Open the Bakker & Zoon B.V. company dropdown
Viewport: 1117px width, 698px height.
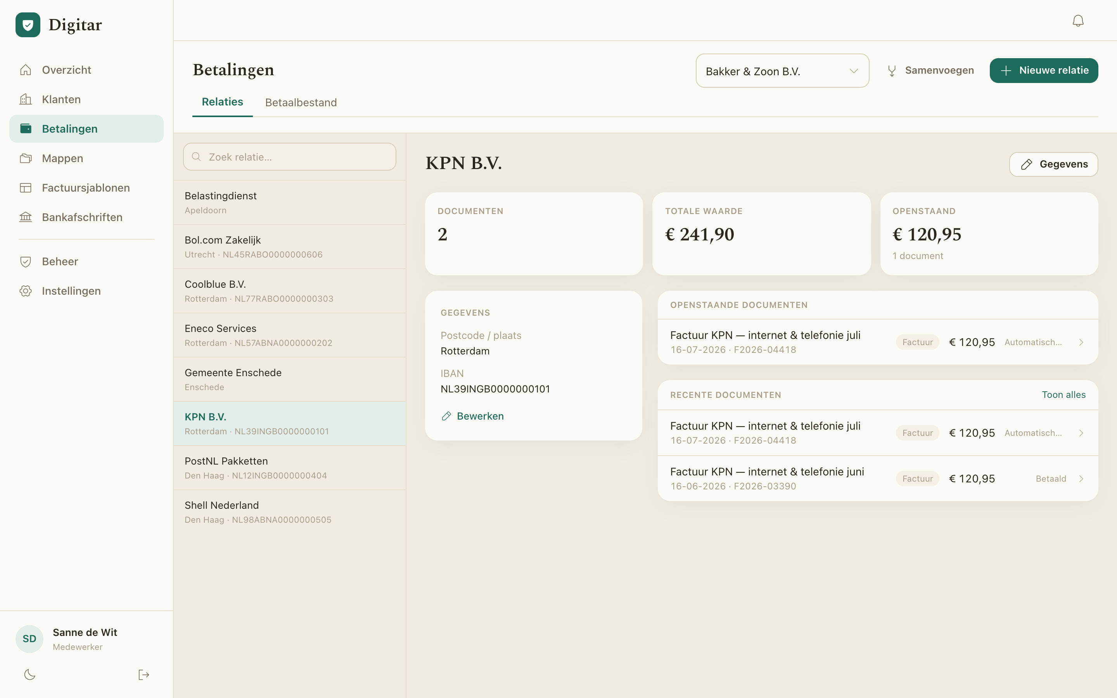coord(782,71)
